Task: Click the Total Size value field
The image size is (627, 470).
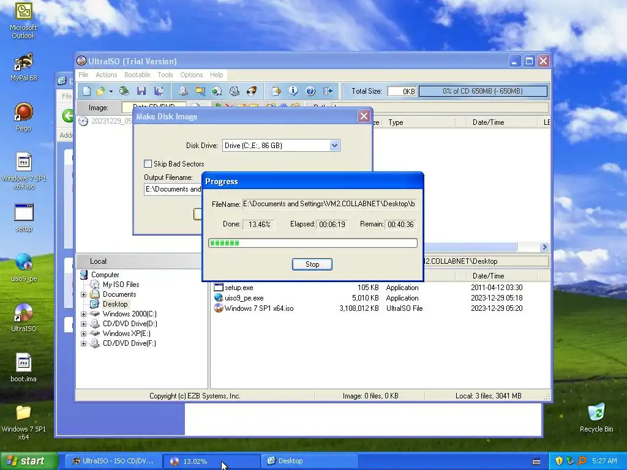Action: click(x=402, y=91)
